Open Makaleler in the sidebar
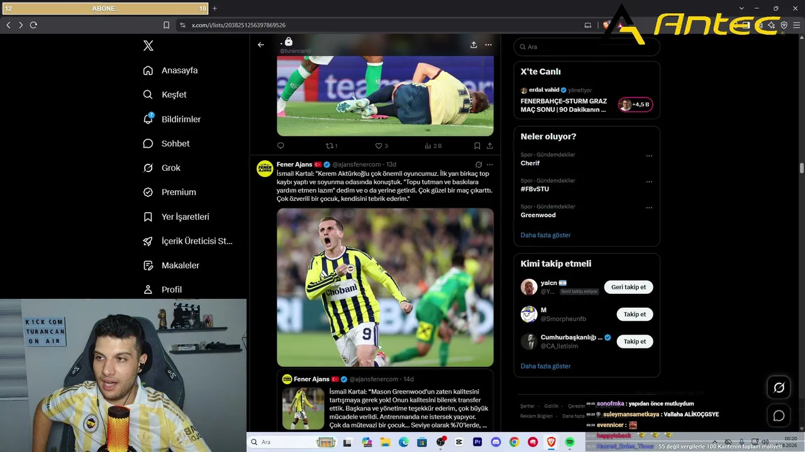The width and height of the screenshot is (805, 452). coord(171,266)
